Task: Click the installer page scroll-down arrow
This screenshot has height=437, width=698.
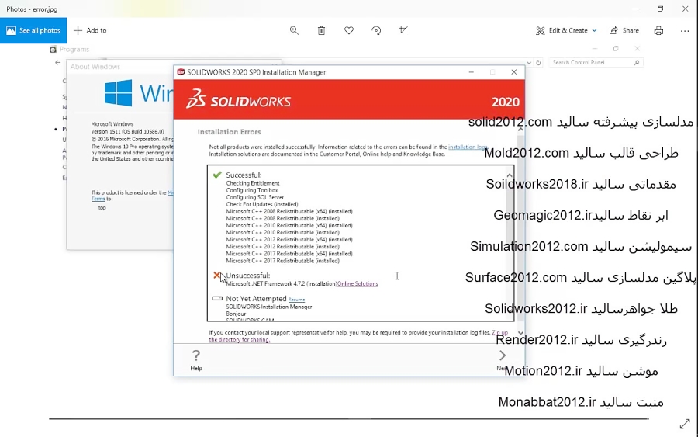Action: (x=520, y=333)
